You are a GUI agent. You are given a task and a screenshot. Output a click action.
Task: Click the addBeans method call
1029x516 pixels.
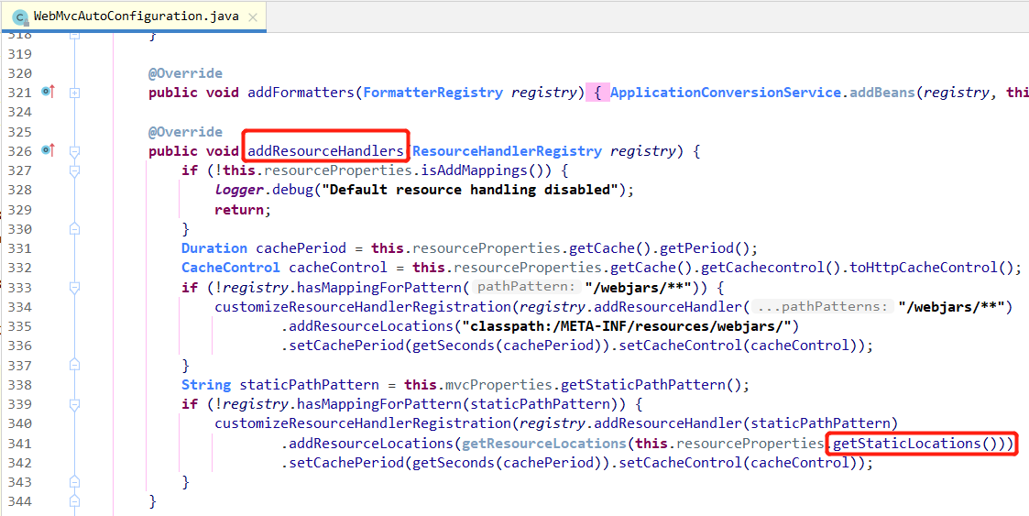(x=882, y=93)
